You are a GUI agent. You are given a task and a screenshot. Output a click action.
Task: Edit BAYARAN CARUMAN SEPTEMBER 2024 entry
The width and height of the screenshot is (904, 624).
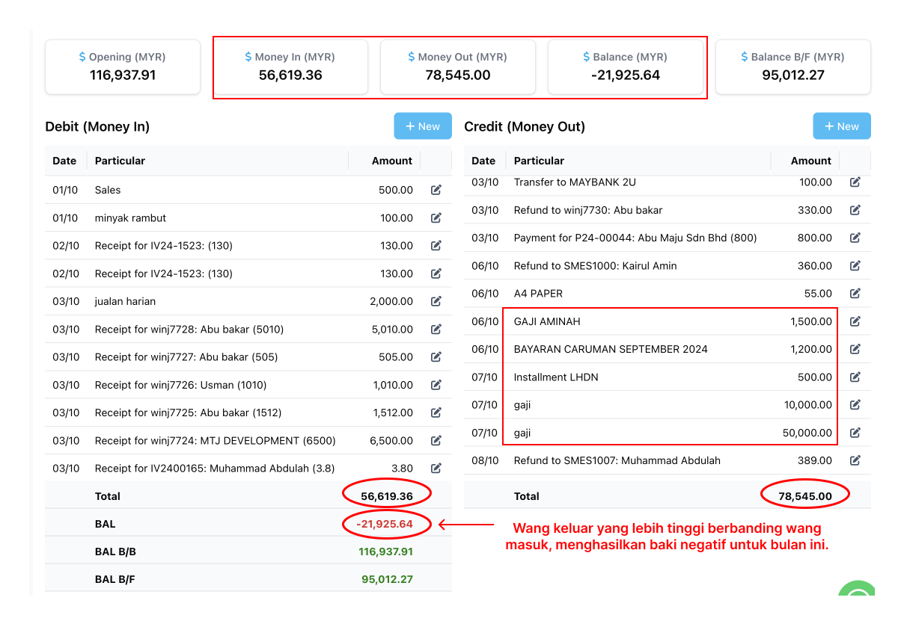855,349
